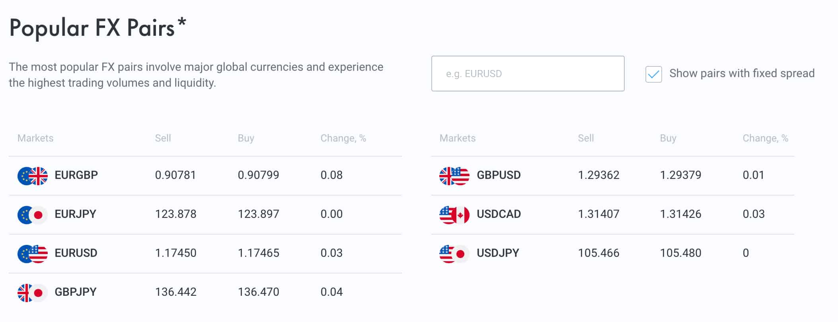The height and width of the screenshot is (322, 838).
Task: Click the USDCAD flag pair icon
Action: click(454, 215)
